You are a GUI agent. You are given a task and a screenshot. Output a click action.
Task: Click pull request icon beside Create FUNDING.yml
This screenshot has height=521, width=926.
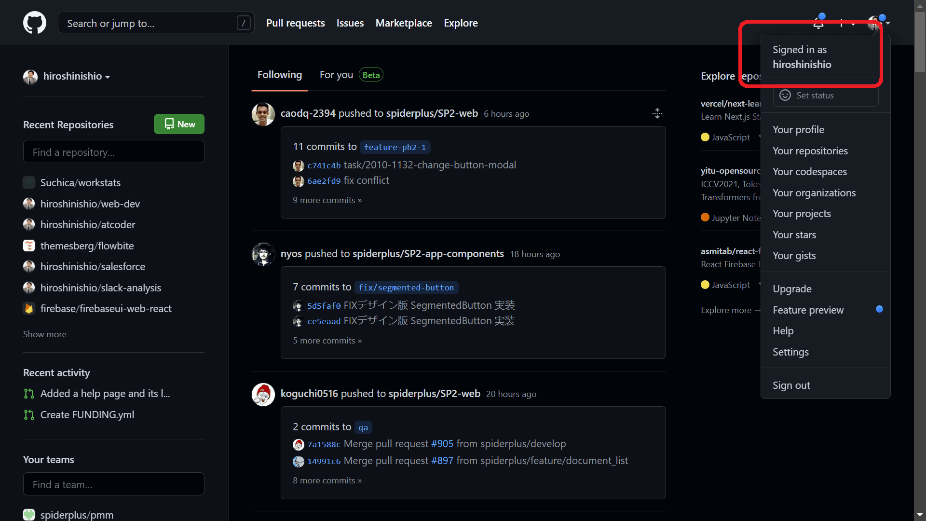click(x=29, y=415)
